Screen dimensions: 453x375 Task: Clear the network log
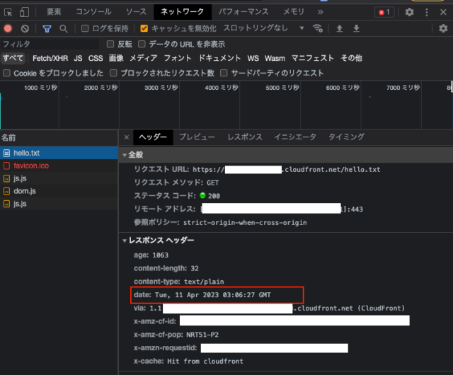point(25,28)
